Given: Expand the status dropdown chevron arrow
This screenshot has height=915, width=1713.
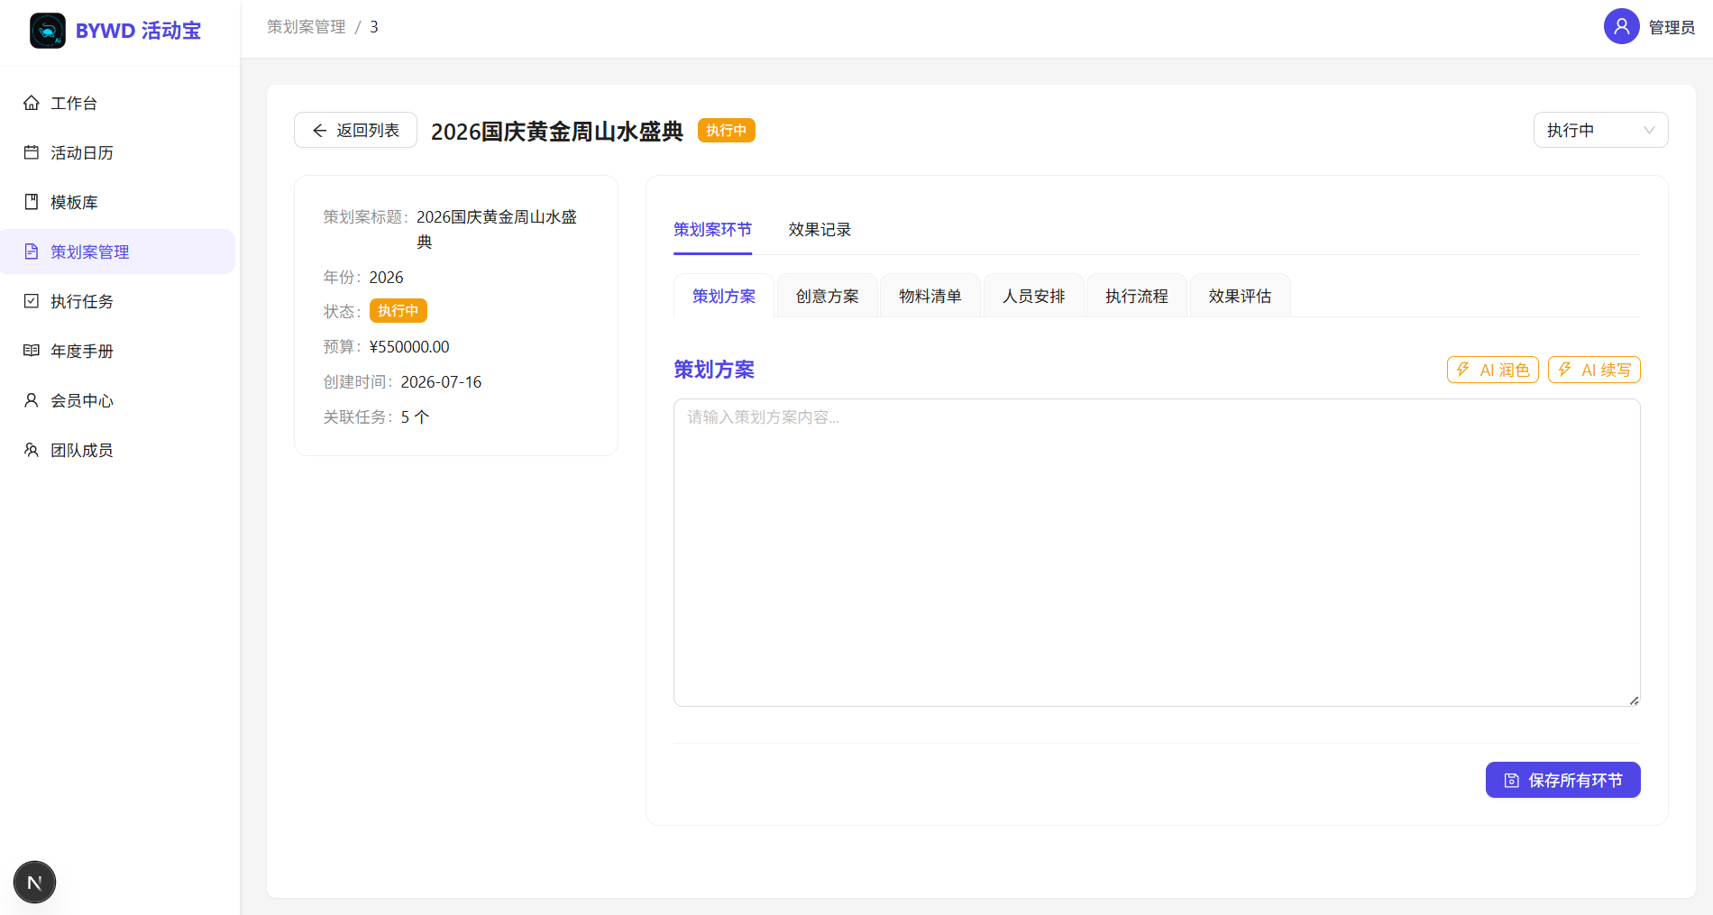Looking at the screenshot, I should pyautogui.click(x=1649, y=131).
